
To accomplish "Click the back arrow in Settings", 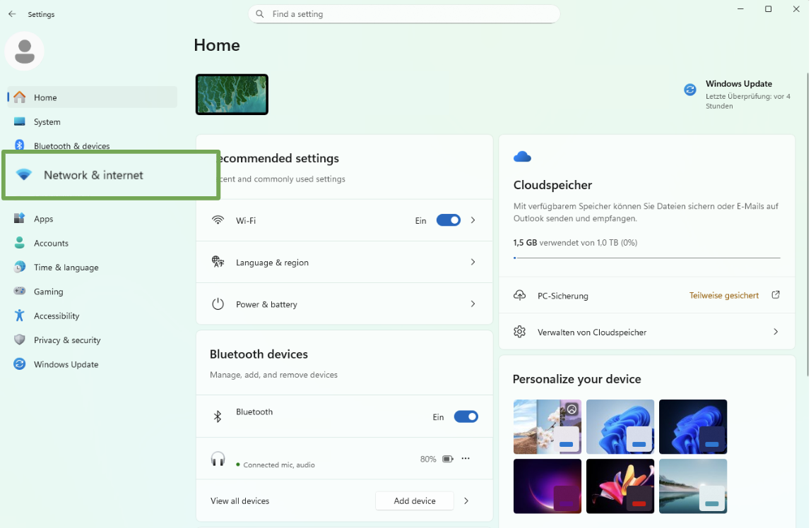I will pos(12,14).
